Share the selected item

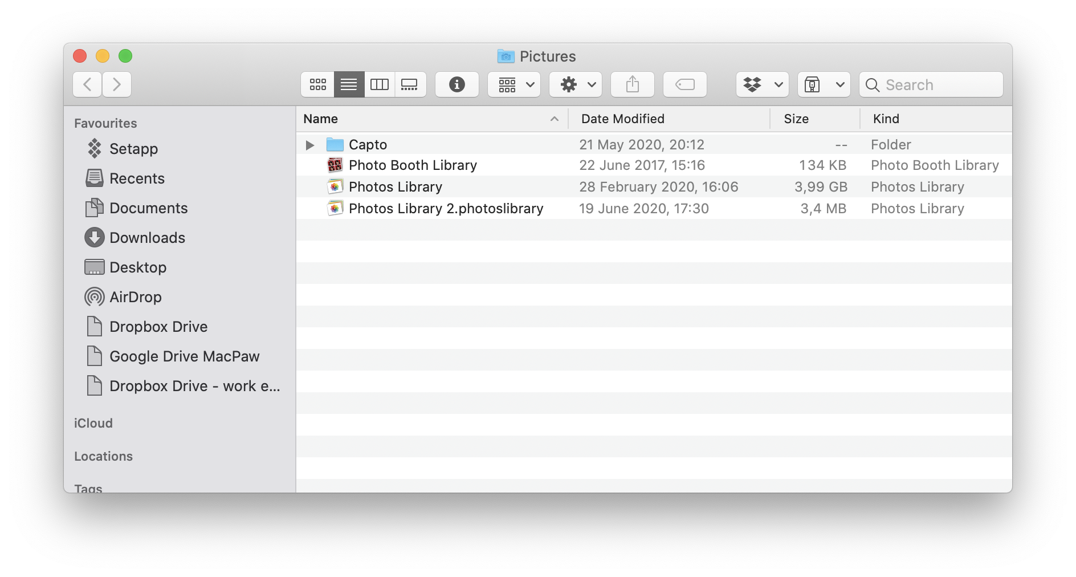point(632,84)
